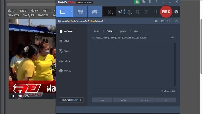Open Bandicam help question mark

pos(156,2)
